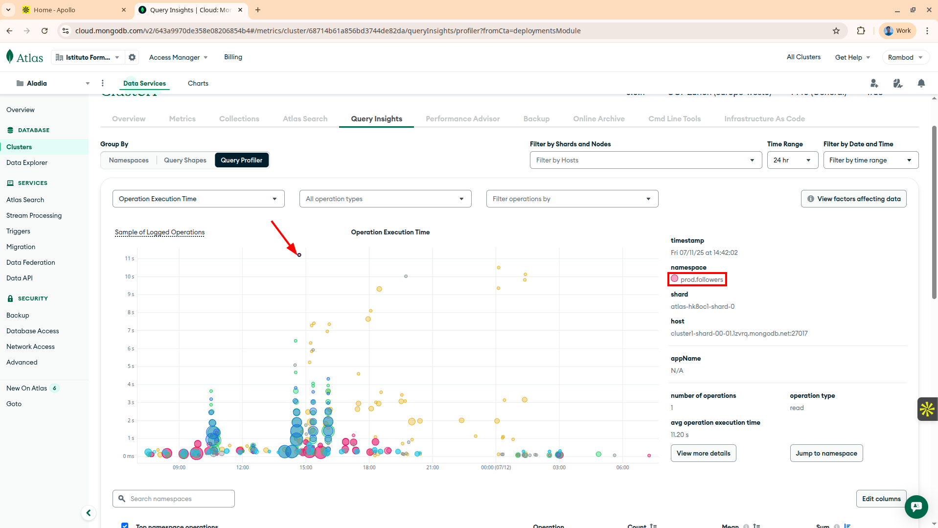Viewport: 938px width, 528px height.
Task: Click the Sample of Logged Operations link
Action: [160, 232]
